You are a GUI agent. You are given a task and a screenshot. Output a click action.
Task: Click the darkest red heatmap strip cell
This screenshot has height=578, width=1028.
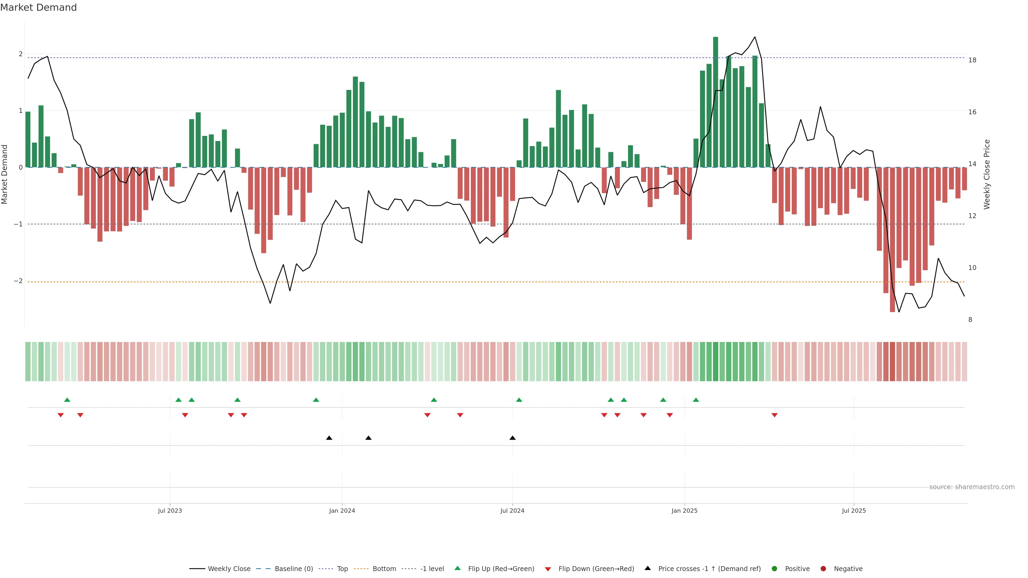coord(892,362)
